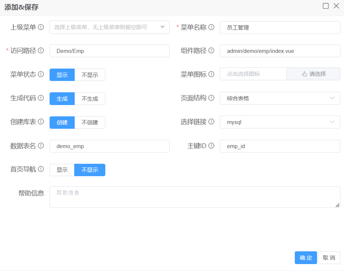This screenshot has height=271, width=344.
Task: Click the 确定 confirm button
Action: 306,258
